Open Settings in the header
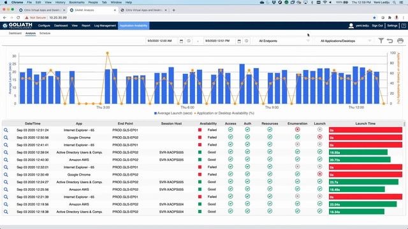Screen dimensions: 408x229 392,25
